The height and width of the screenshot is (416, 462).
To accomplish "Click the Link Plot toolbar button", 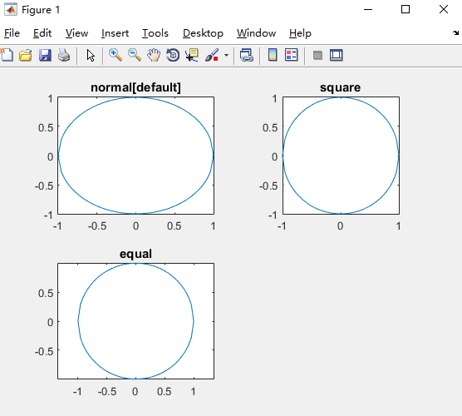I will (x=247, y=55).
